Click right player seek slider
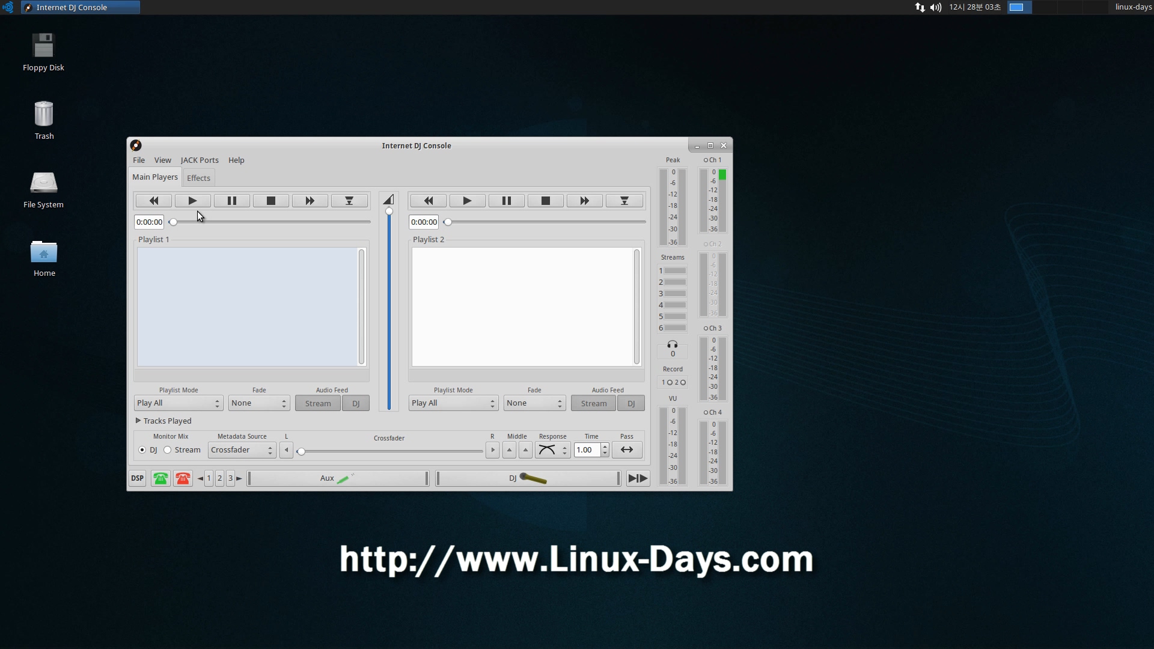1154x649 pixels. pyautogui.click(x=545, y=222)
